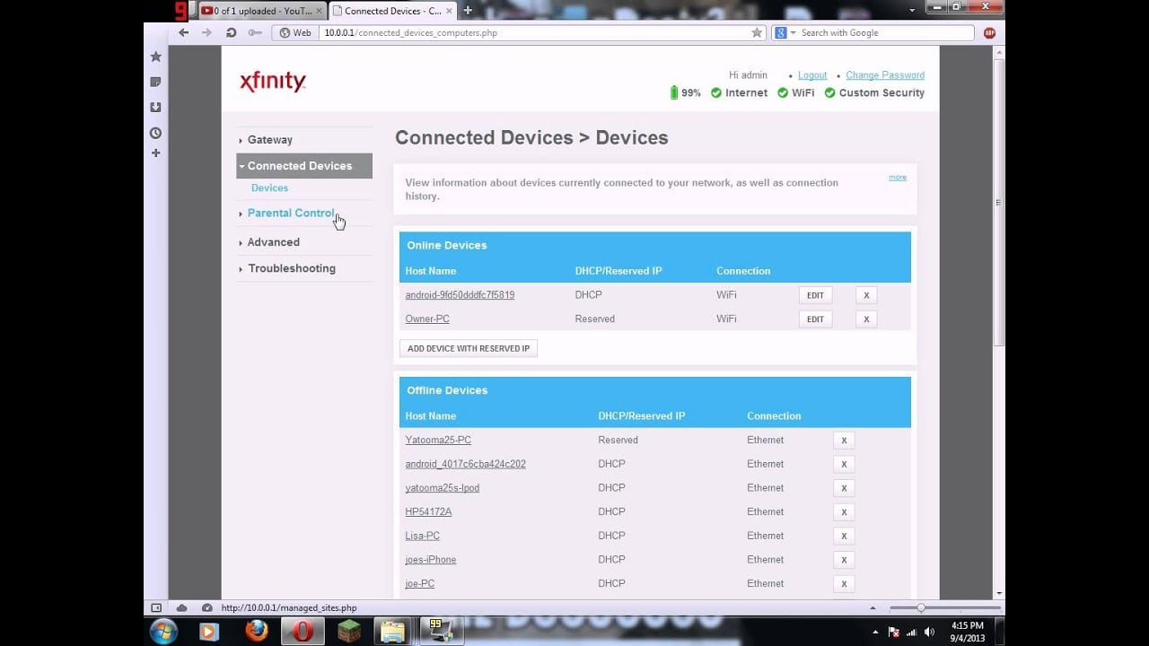Open Firefox from the taskbar
Viewport: 1149px width, 646px height.
257,632
